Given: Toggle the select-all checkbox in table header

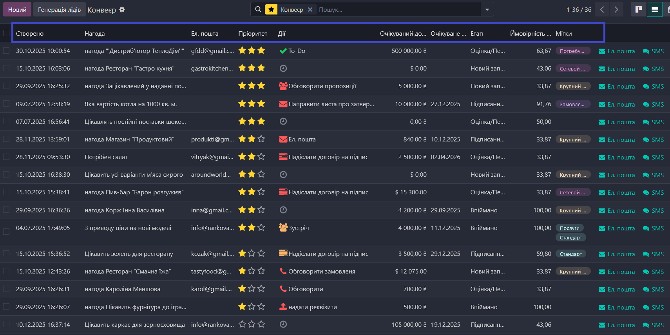Looking at the screenshot, I should 6,33.
